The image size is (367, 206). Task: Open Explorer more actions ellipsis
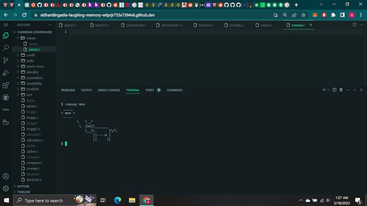(50, 25)
